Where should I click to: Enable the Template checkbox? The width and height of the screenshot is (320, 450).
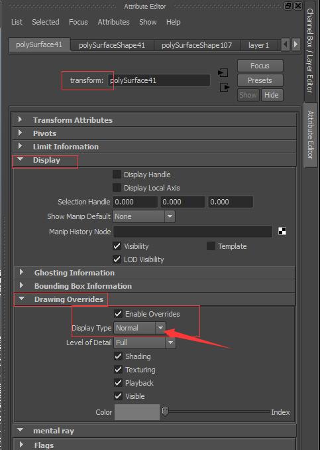pyautogui.click(x=211, y=246)
